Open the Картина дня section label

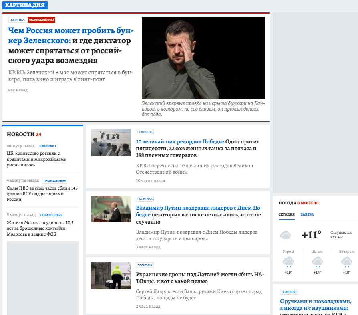(x=25, y=5)
